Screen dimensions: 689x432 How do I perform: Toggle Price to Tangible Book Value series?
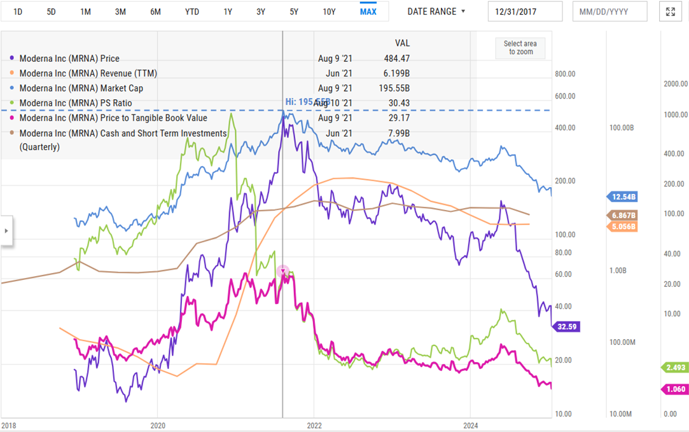coord(113,118)
